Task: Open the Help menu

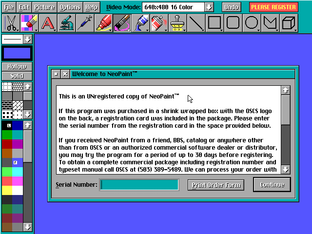Action: click(x=92, y=7)
